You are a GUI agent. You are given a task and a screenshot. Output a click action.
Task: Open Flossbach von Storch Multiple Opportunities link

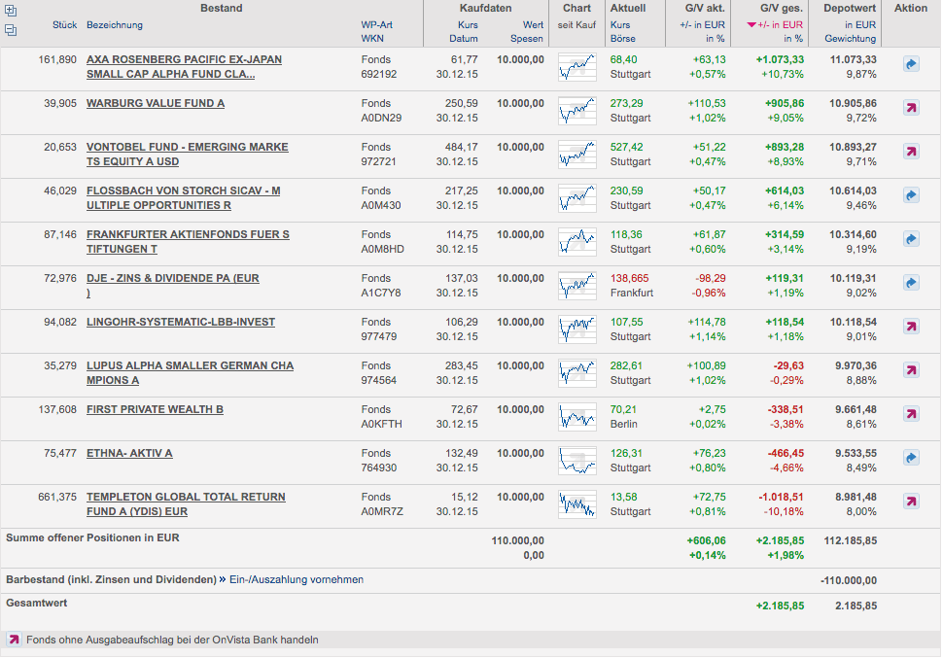184,198
